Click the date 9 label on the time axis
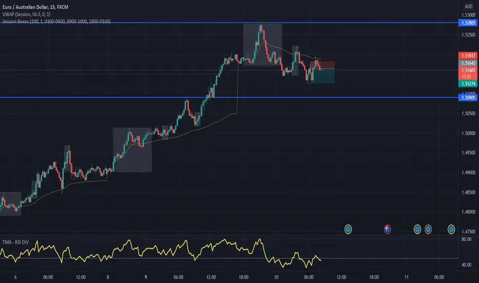Image resolution: width=479 pixels, height=283 pixels. tap(146, 277)
